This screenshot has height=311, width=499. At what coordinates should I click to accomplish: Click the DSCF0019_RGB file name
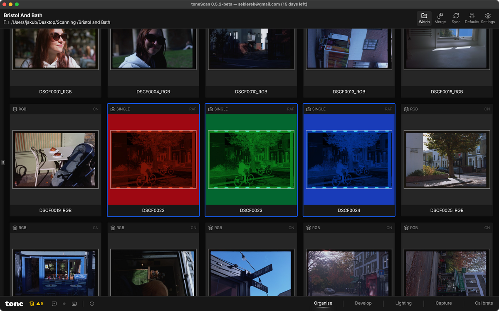[x=55, y=210]
